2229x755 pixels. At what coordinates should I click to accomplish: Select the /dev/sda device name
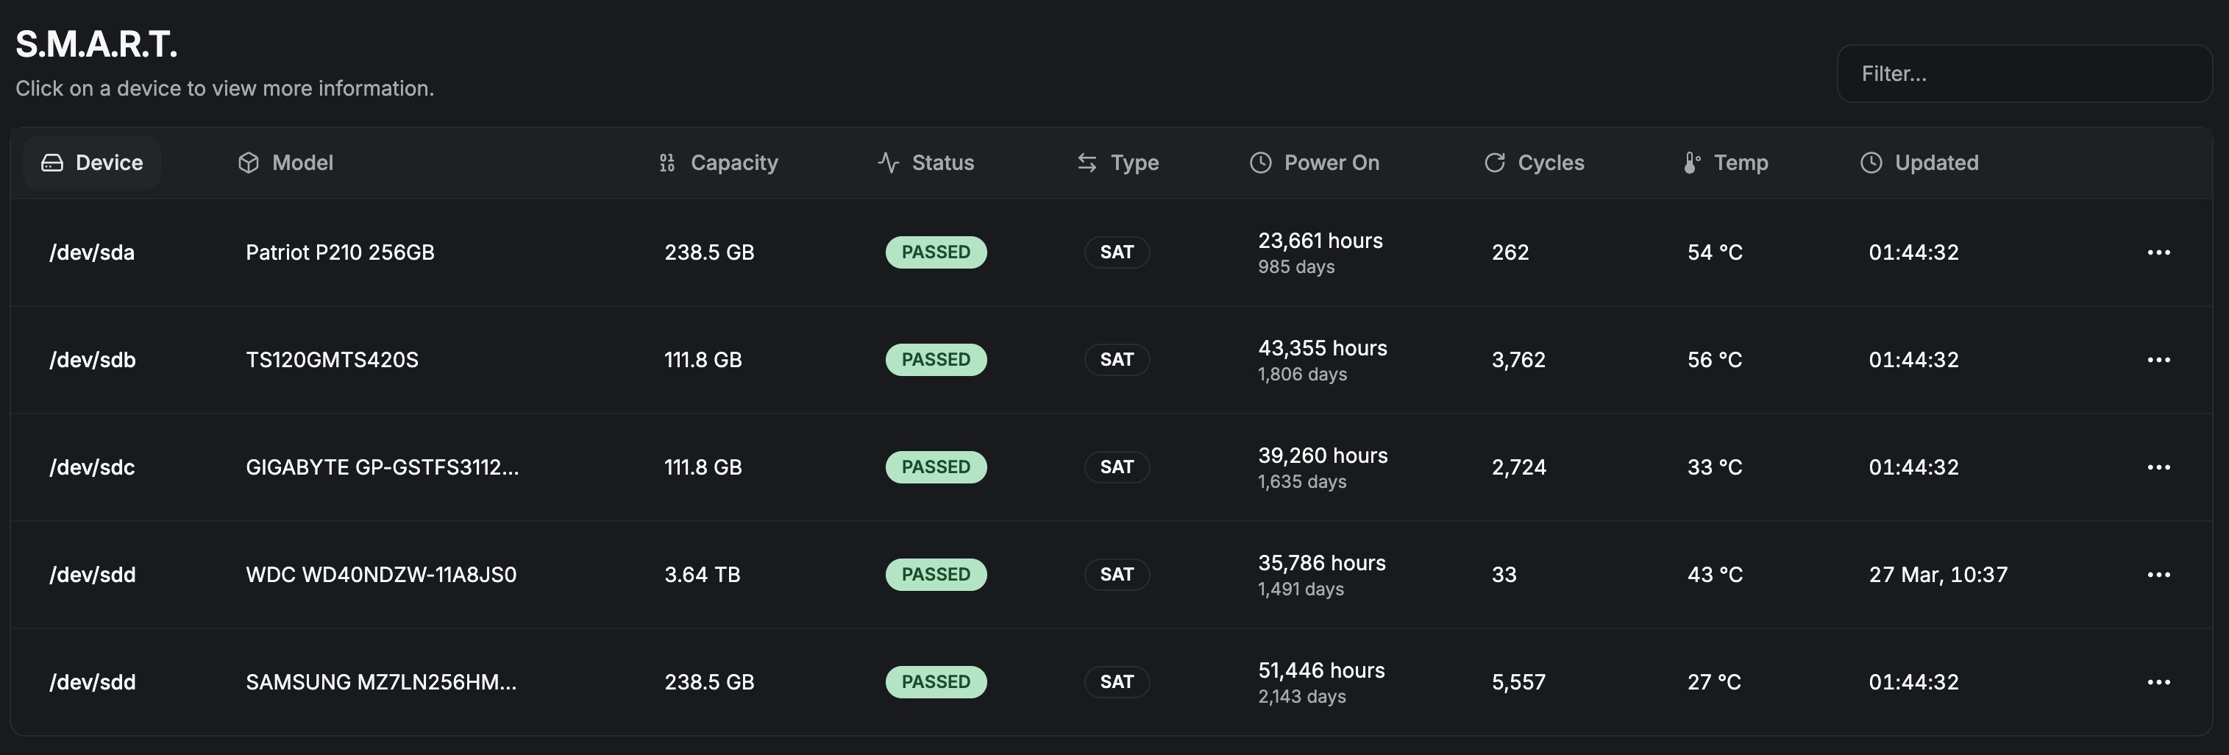tap(92, 252)
